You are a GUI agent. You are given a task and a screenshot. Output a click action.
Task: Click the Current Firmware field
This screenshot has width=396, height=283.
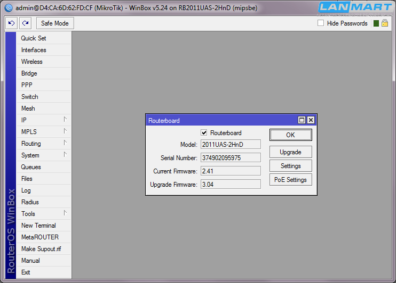[x=231, y=171]
